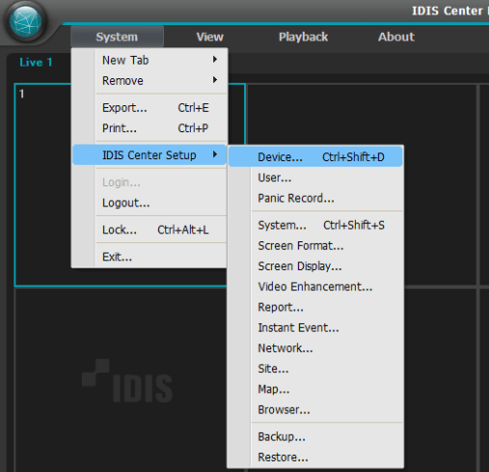Open Instant Event... setup entry
Viewport: 489px width, 472px height.
[315, 328]
